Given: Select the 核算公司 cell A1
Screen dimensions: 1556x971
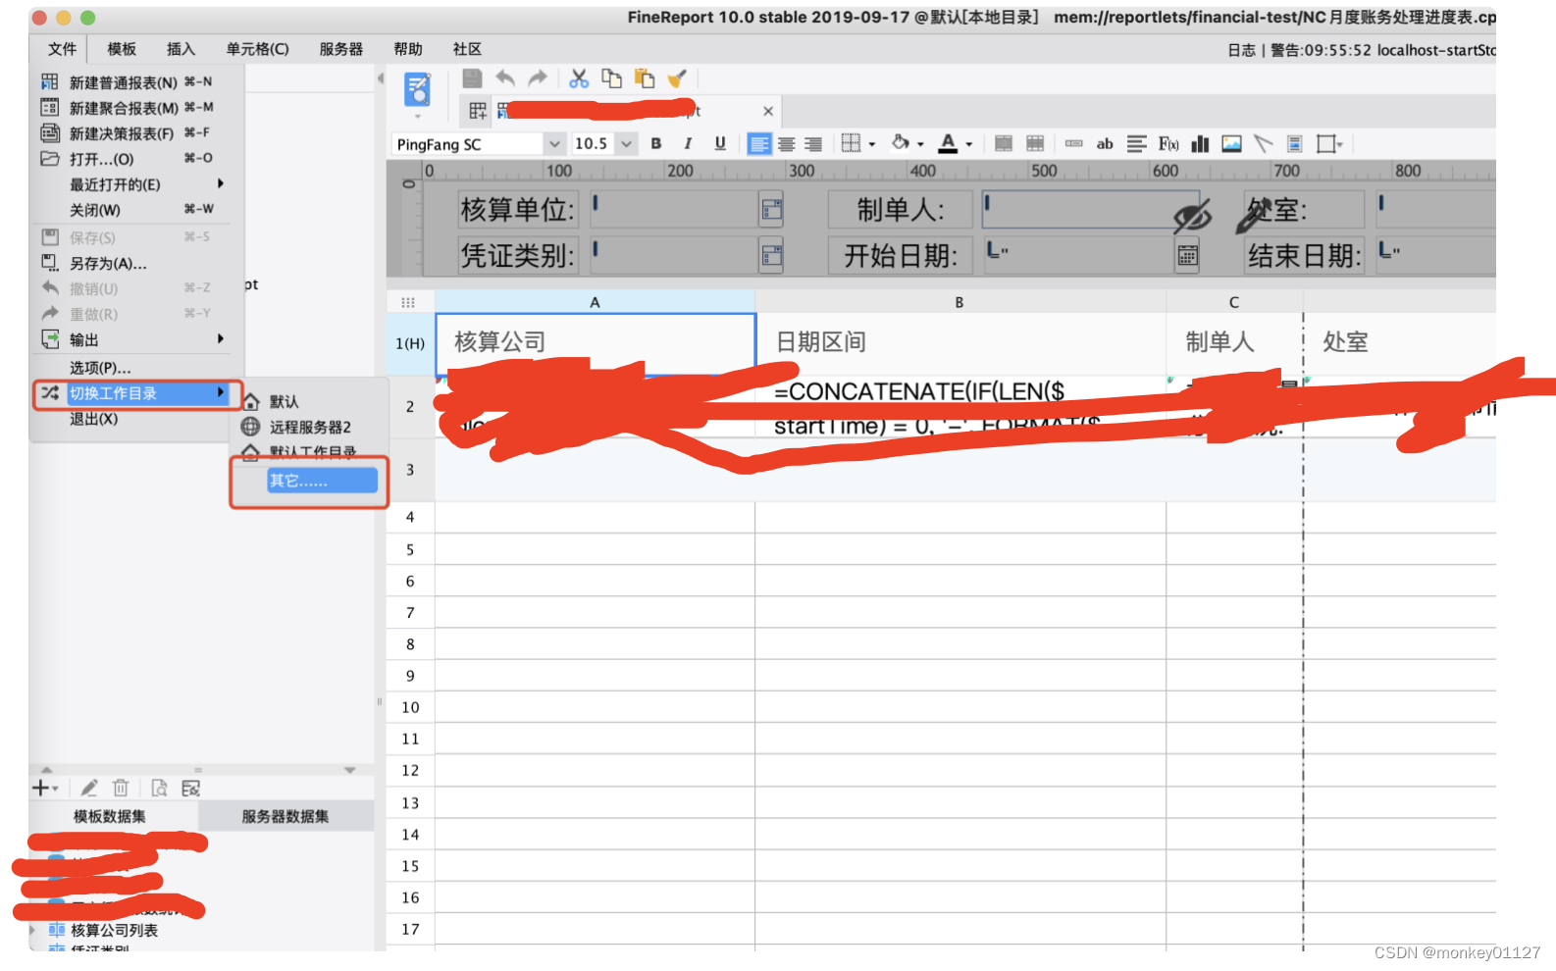Looking at the screenshot, I should pos(596,342).
